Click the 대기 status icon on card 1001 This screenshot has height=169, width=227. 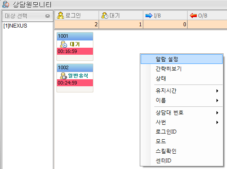coord(64,44)
